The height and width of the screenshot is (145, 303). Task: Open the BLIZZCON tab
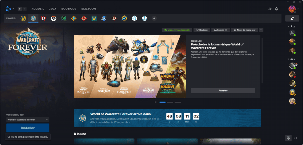(88, 9)
